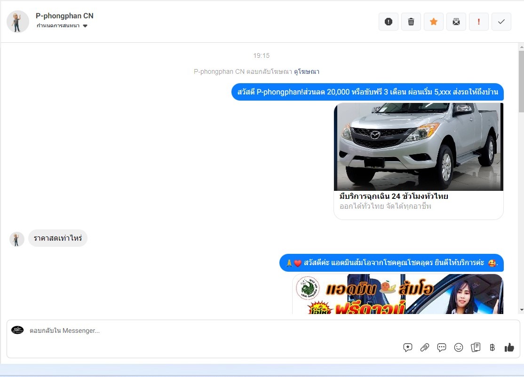
Task: Click the 19:15 timestamp
Action: pos(262,55)
